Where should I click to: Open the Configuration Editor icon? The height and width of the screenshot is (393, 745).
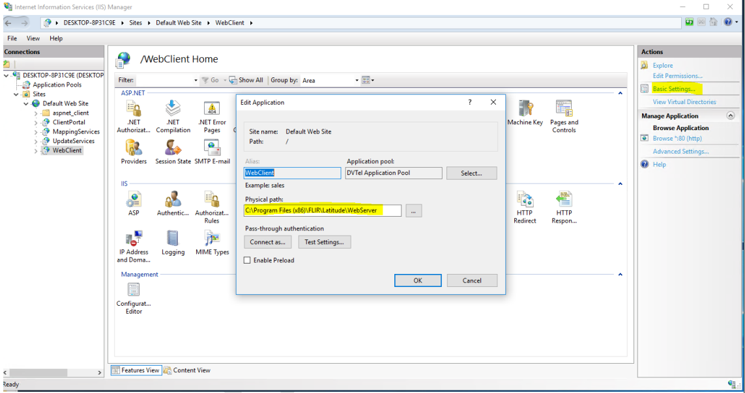[134, 290]
